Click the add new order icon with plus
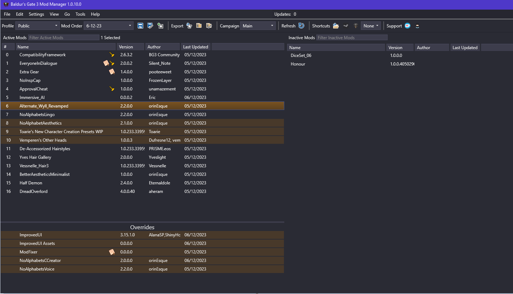Viewport: 513px width, 294px height. [x=160, y=26]
